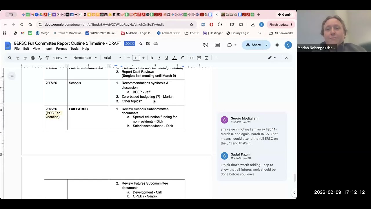Go to the Chrome home page icon
Image resolution: width=371 pixels, height=209 pixels.
(30, 25)
